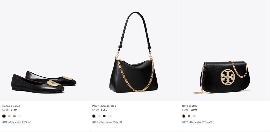The width and height of the screenshot is (270, 132).
Task: Click "$187 after extra 25% off" promo
Action: pyautogui.click(x=197, y=122)
